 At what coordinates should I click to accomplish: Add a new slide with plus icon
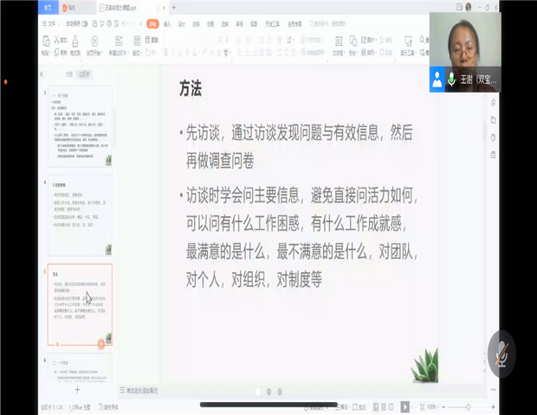(77, 390)
